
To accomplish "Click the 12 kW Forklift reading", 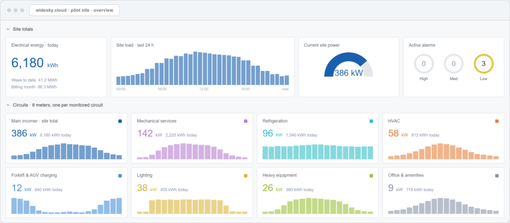I will (21, 188).
